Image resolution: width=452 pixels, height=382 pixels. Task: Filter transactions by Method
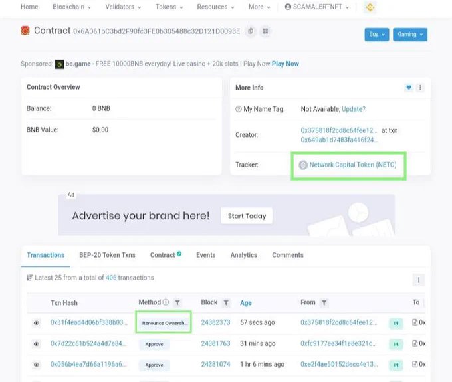(177, 302)
